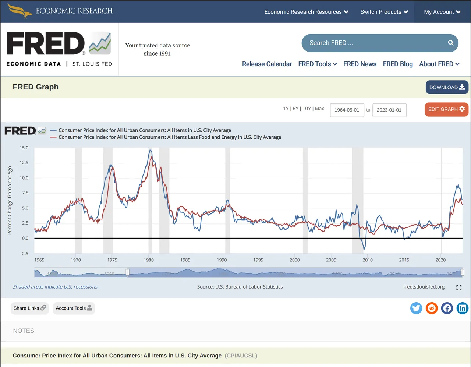Click Source: U.S. Bureau of Labor Statistics
Screen dimensions: 471x367
tap(240, 287)
